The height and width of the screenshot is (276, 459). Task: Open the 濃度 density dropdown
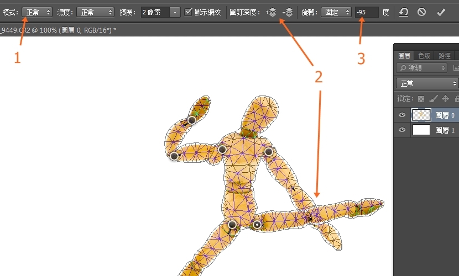[95, 12]
